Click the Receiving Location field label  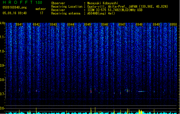click(x=67, y=7)
